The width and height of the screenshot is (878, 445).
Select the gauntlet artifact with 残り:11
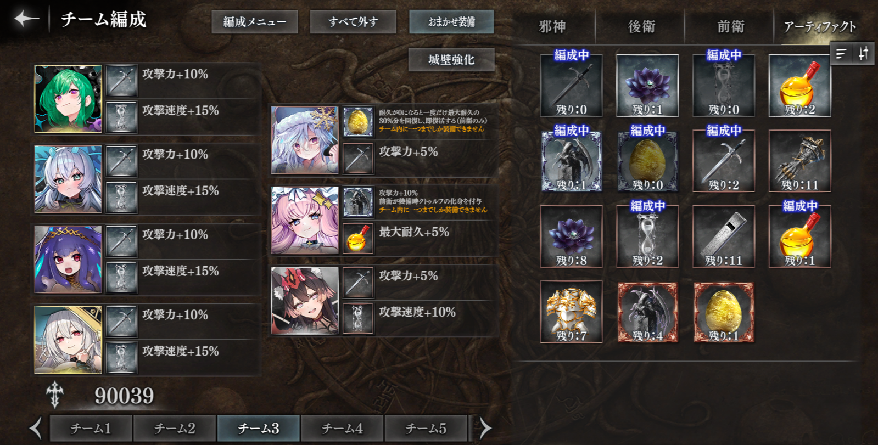pos(799,161)
